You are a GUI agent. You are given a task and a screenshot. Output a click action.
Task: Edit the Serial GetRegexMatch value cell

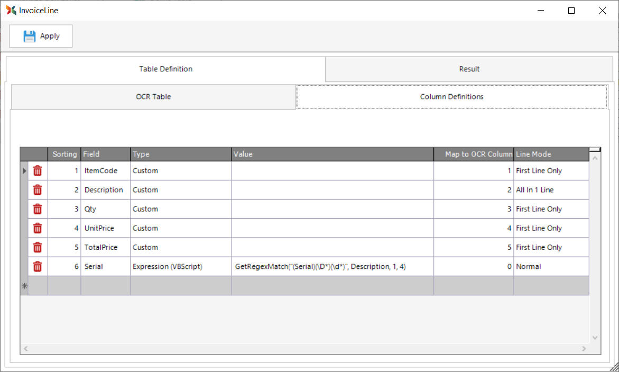pyautogui.click(x=332, y=267)
